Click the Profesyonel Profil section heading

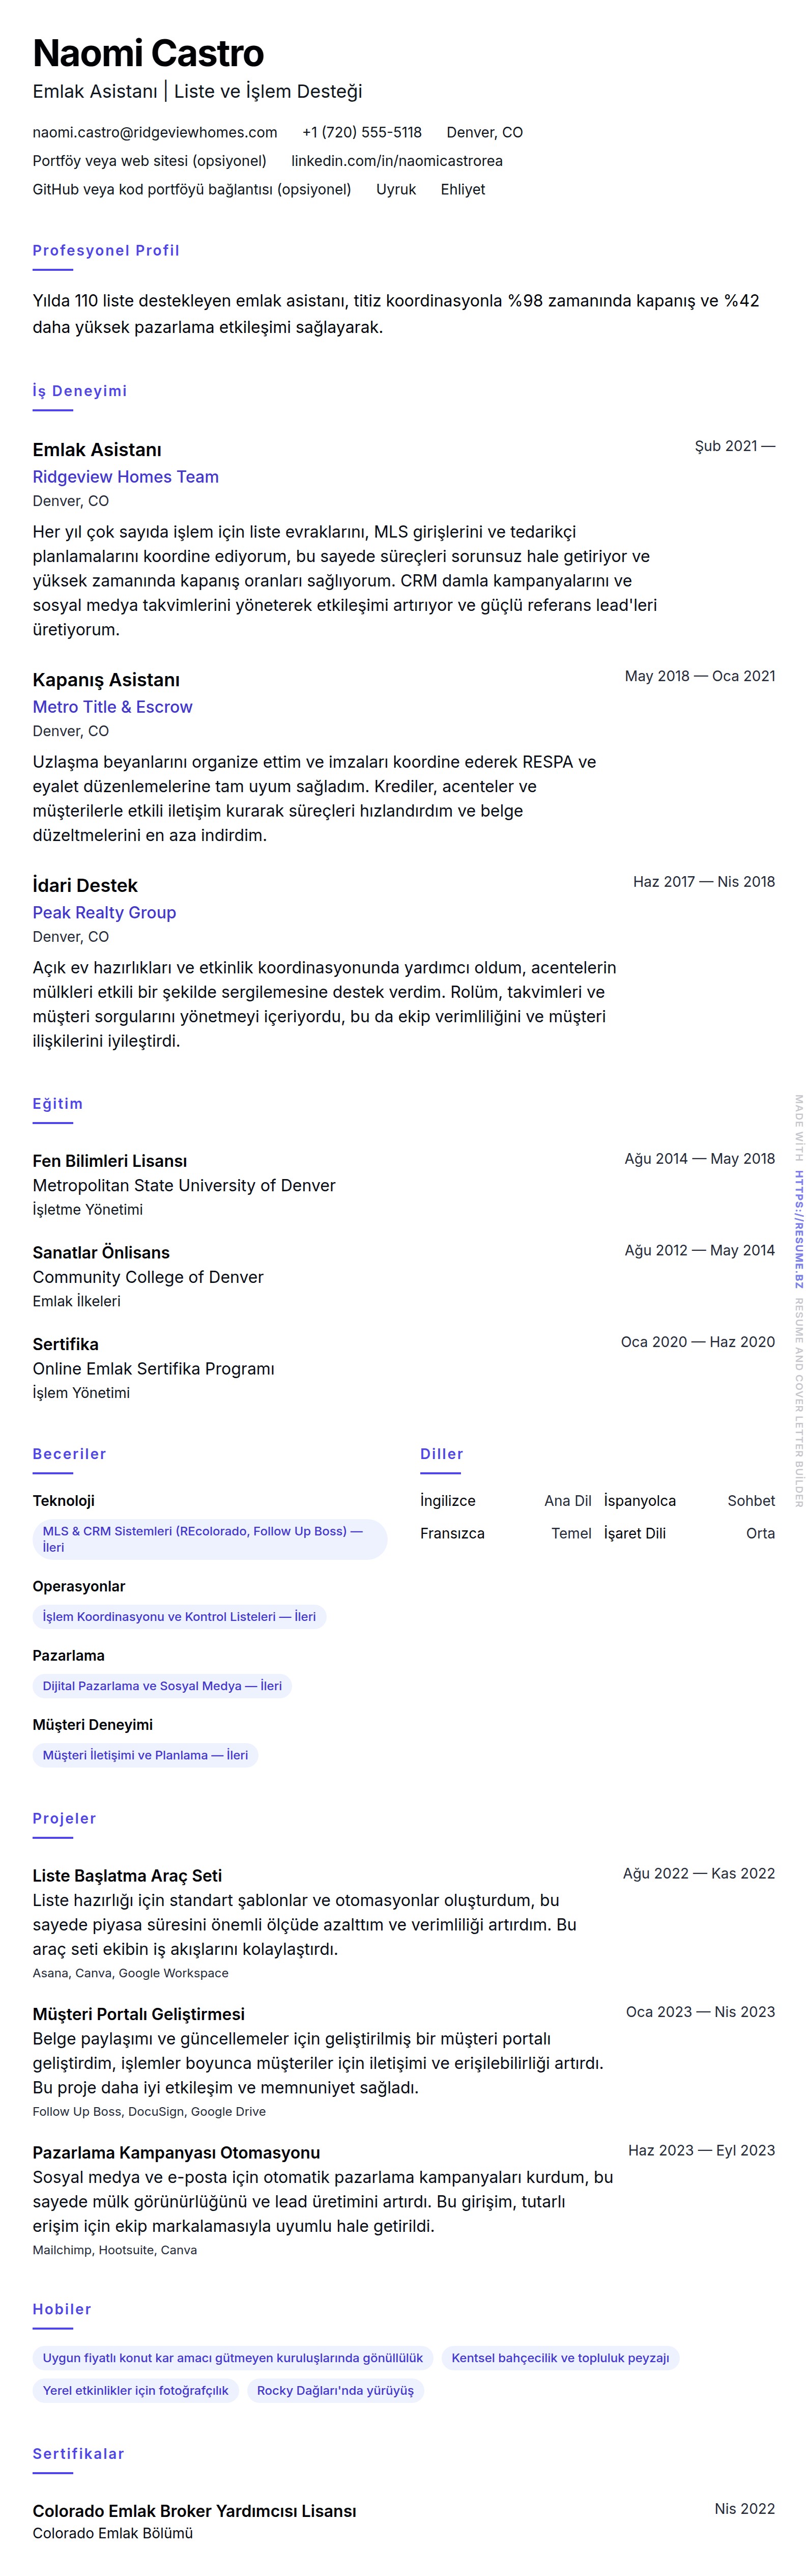[x=106, y=251]
